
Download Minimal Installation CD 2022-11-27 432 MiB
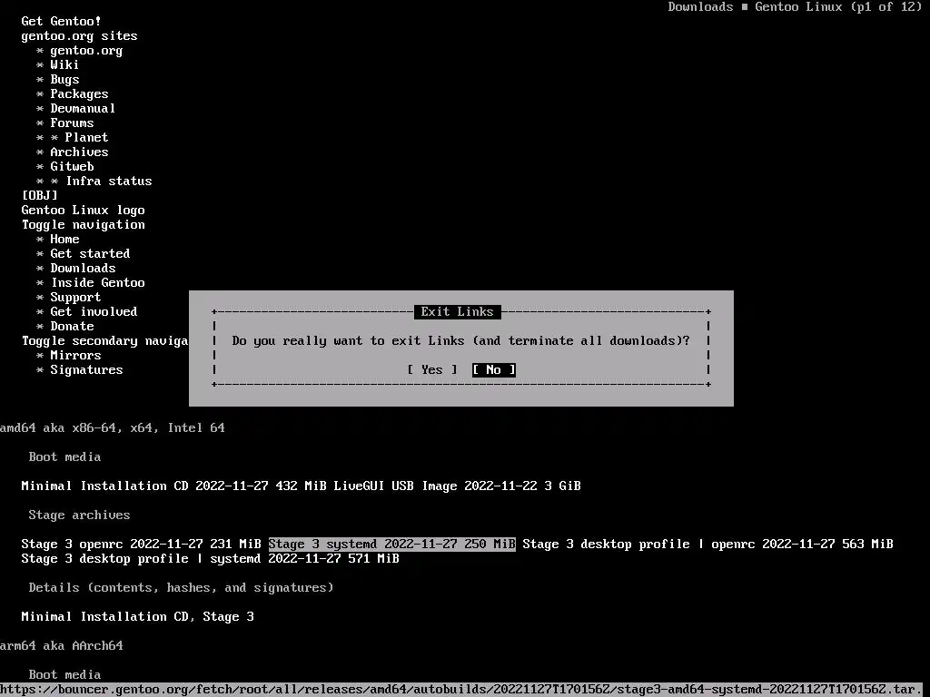click(x=173, y=486)
